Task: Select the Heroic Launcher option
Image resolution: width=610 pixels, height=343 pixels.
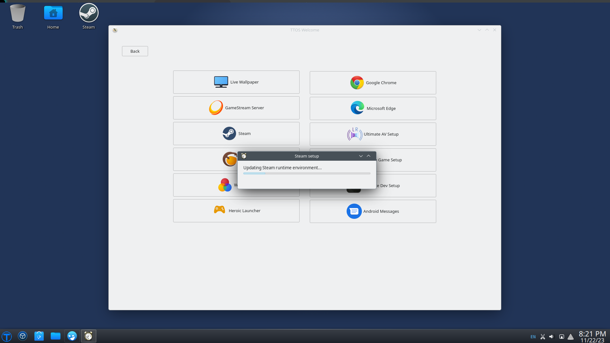Action: [236, 211]
